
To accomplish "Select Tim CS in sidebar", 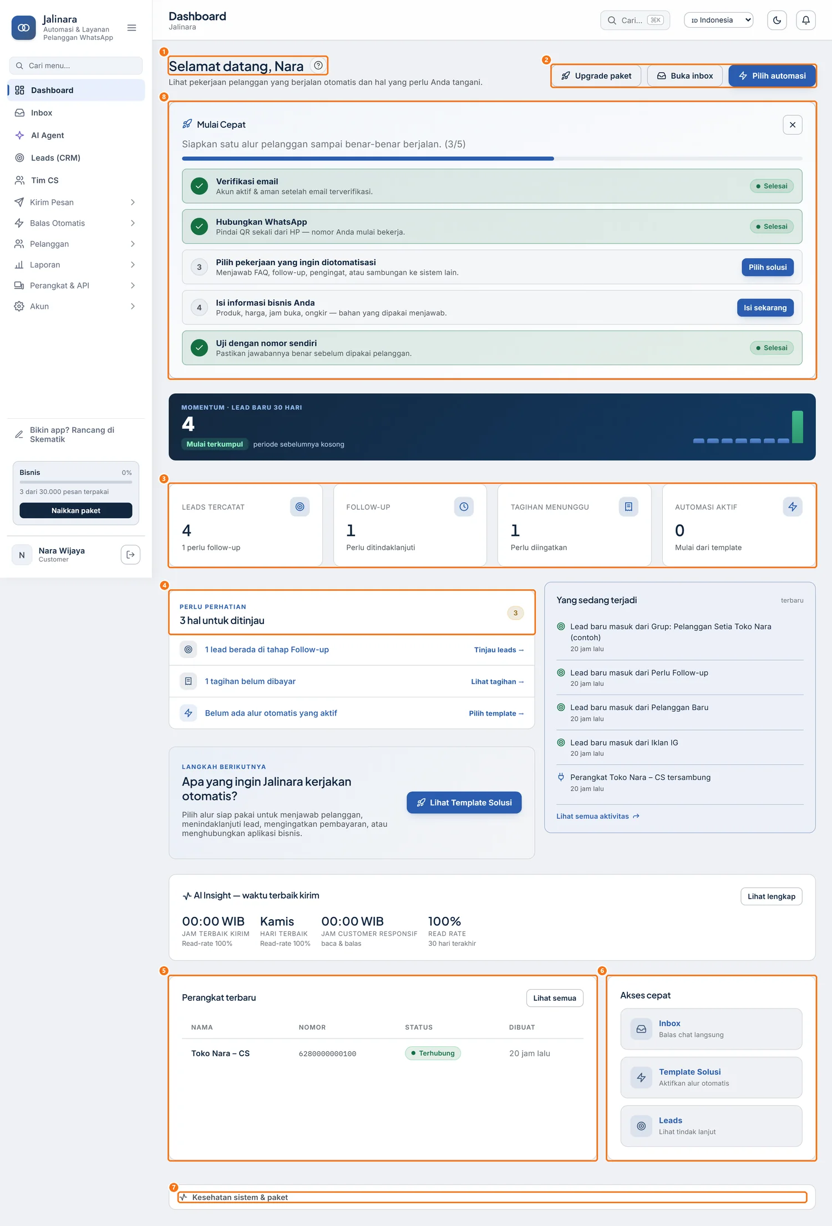I will pyautogui.click(x=76, y=180).
